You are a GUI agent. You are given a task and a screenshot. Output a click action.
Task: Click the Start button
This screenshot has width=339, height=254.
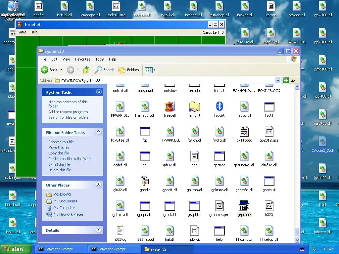click(15, 249)
